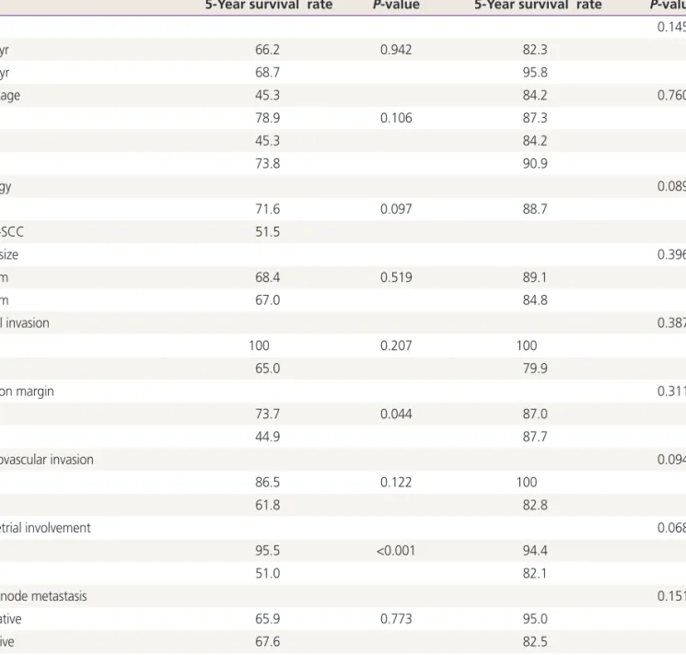Click the 95.0 cell
Viewport: 686px width, 655px height.
point(535,619)
